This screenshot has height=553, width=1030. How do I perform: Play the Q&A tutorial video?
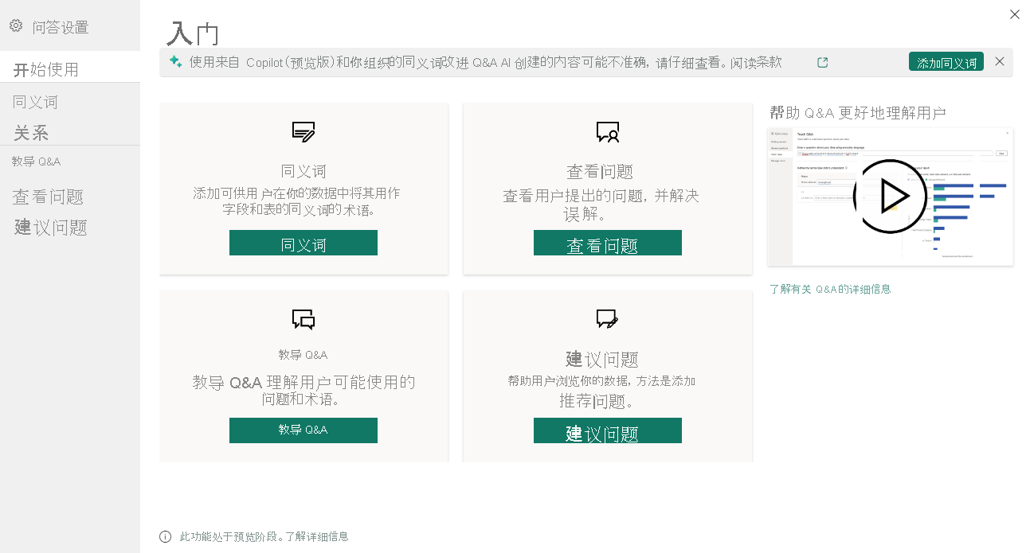[x=890, y=197]
